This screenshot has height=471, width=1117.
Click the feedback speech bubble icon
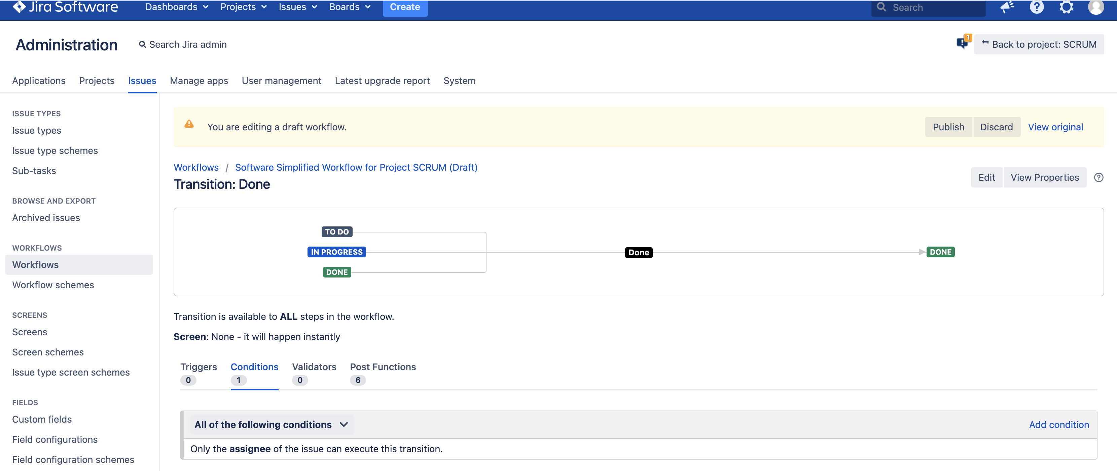click(x=963, y=43)
